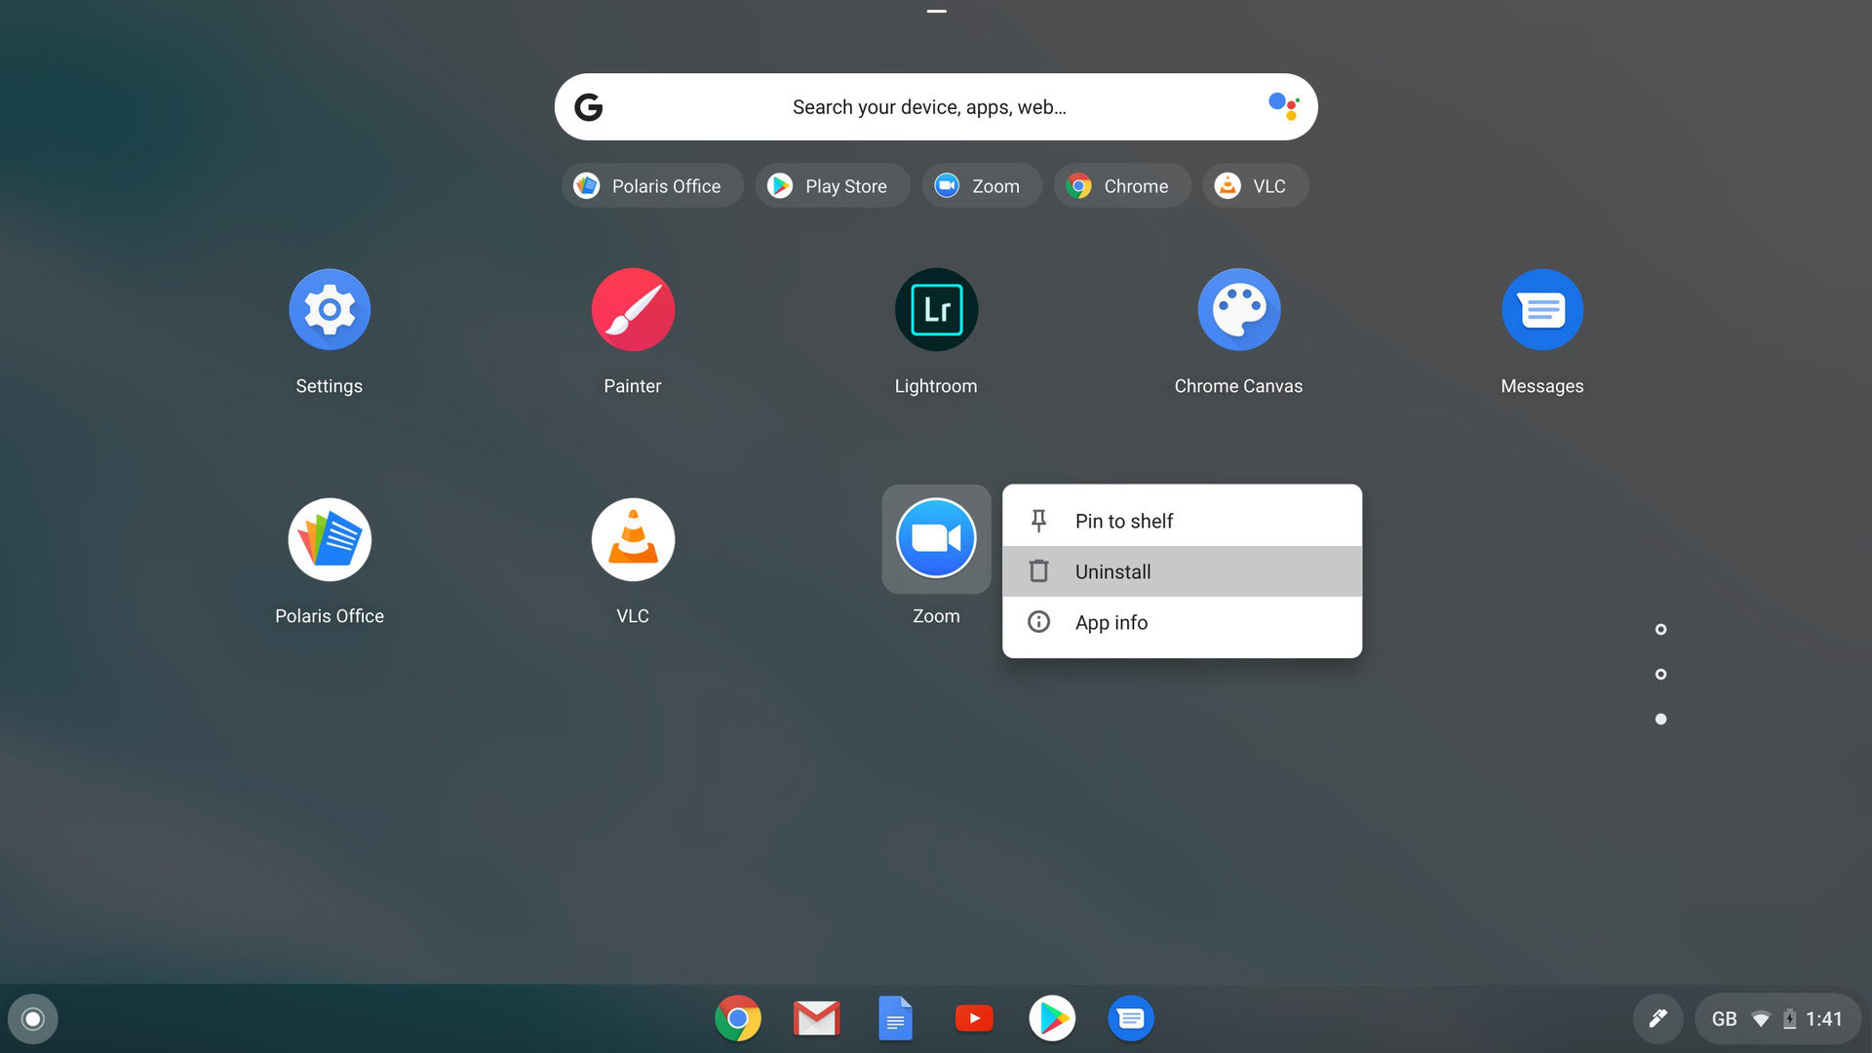Select Chrome from suggested apps bar
Viewport: 1872px width, 1053px height.
click(x=1117, y=185)
